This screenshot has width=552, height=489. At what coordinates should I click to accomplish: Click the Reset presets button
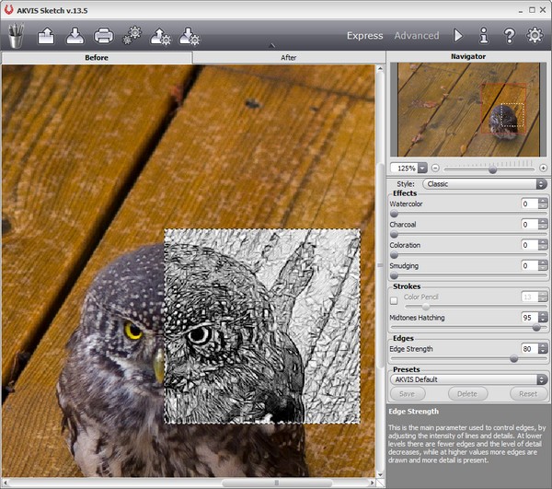click(527, 394)
